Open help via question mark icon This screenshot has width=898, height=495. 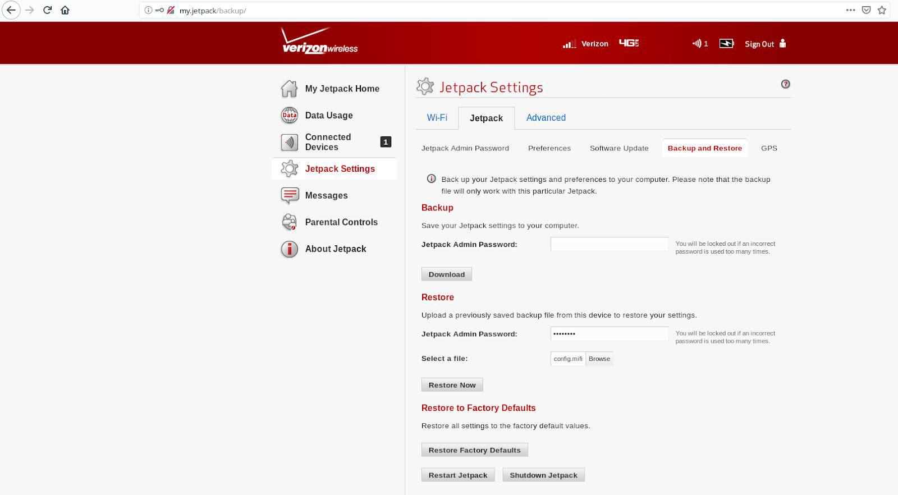[x=785, y=84]
